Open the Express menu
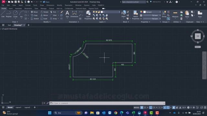207x116 pixels. (87, 5)
